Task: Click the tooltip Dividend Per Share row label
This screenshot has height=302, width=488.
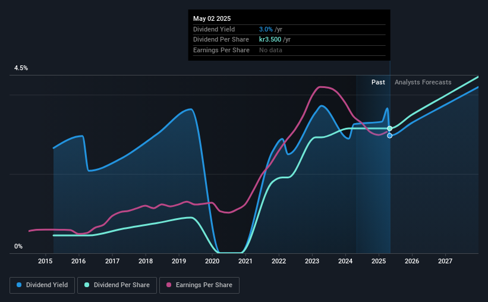Action: pyautogui.click(x=221, y=40)
